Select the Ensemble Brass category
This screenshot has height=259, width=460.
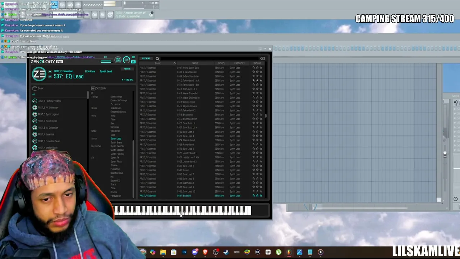118,112
